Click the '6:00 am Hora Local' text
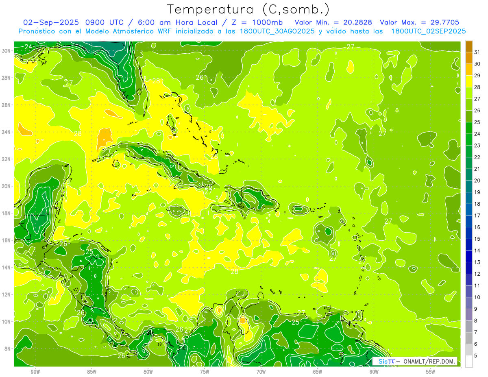Image resolution: width=488 pixels, height=377 pixels. [x=176, y=22]
